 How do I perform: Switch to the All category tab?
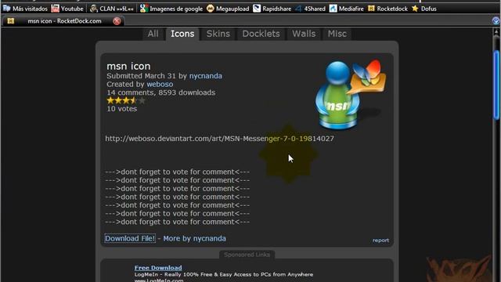tap(153, 34)
